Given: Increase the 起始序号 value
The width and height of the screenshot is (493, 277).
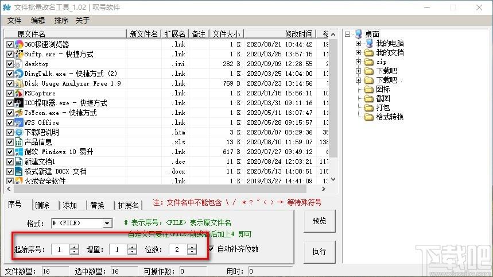Looking at the screenshot, I should (74, 247).
